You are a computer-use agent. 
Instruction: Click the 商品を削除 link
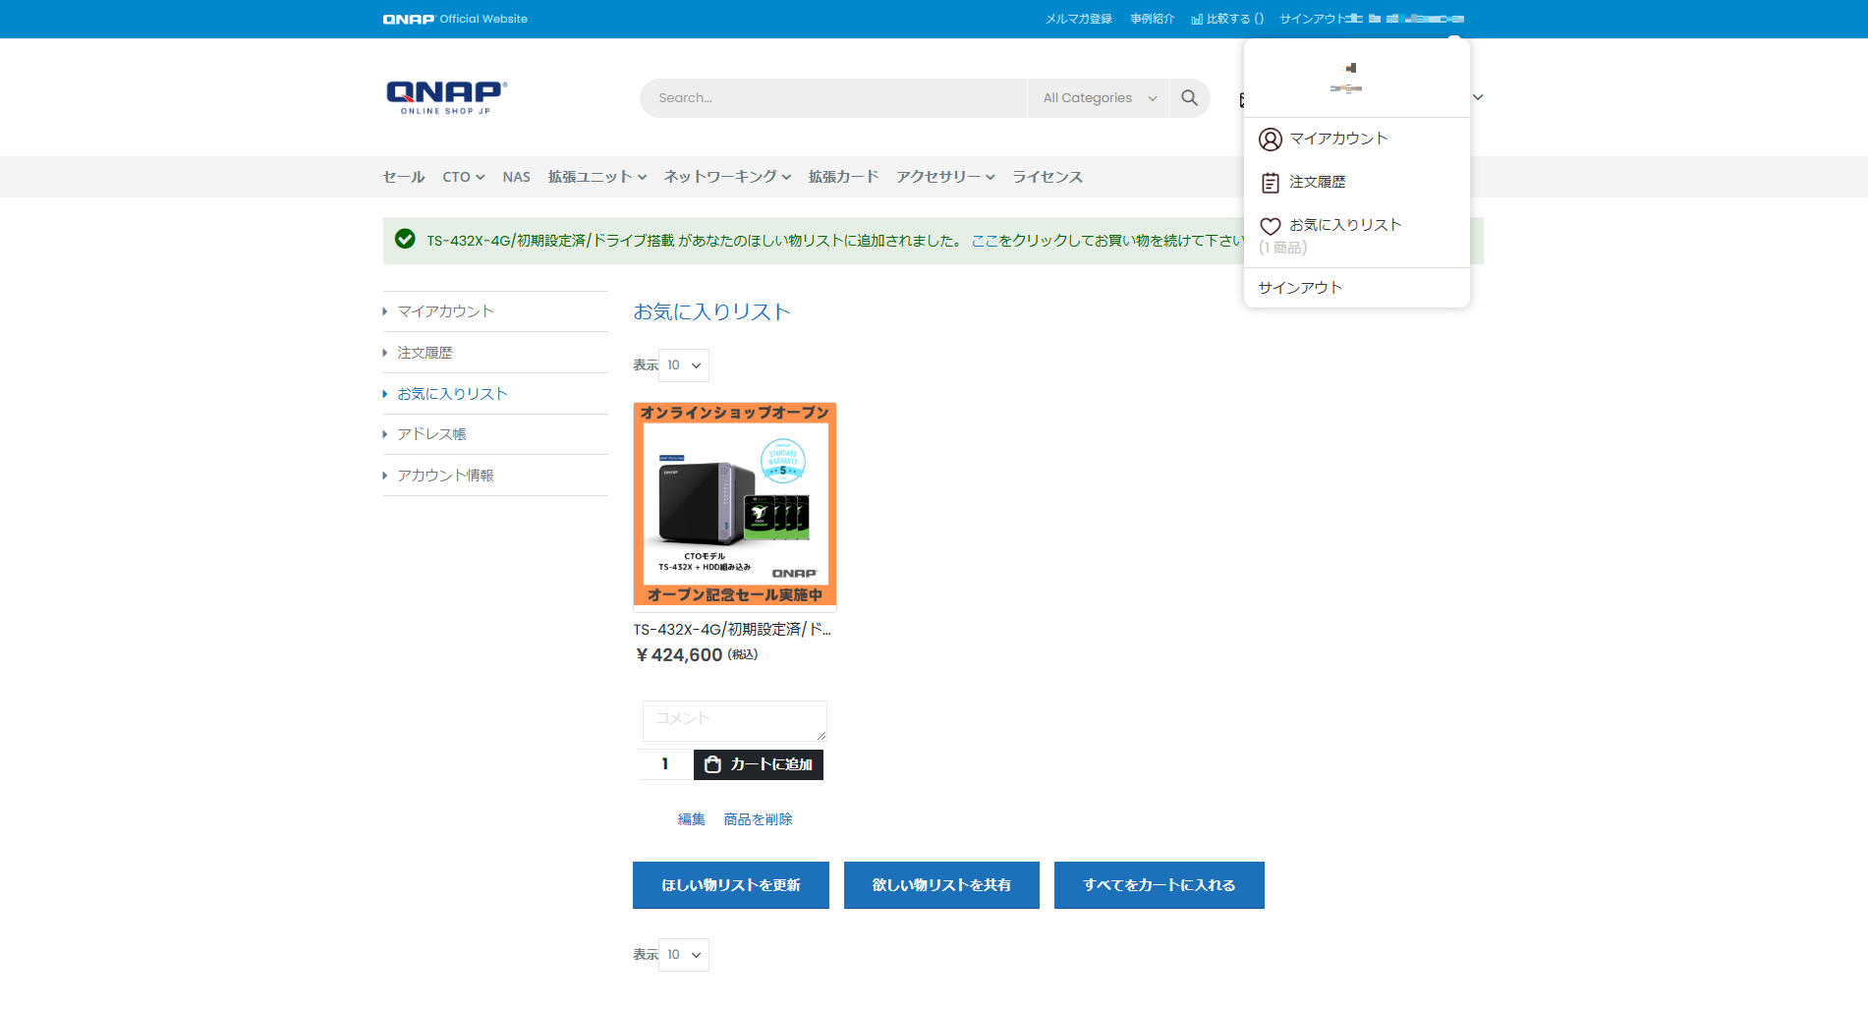pos(758,819)
